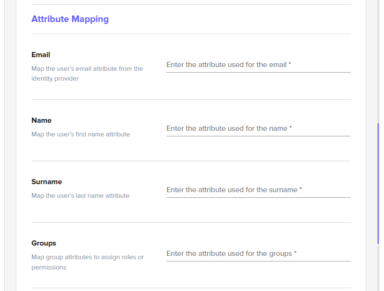Click the bold Groups field label
384x291 pixels.
tap(44, 243)
